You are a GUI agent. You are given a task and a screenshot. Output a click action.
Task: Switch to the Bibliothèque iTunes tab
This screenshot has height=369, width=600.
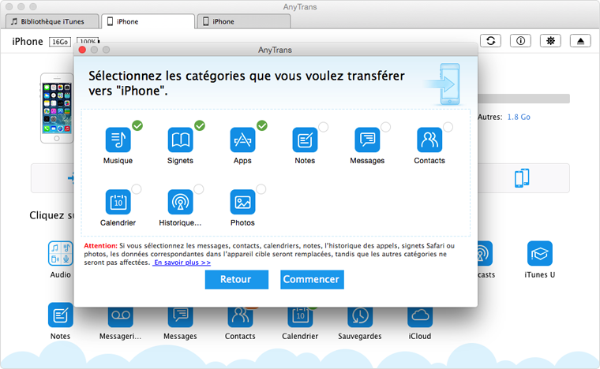[52, 21]
